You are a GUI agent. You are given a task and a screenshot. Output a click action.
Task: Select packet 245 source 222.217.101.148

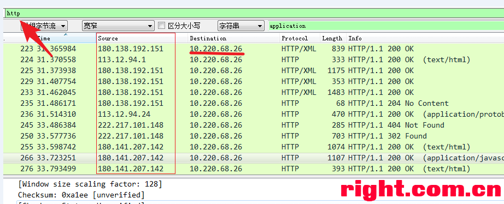point(131,125)
